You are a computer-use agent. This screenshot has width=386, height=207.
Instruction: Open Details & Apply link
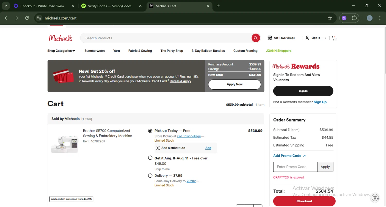180,81
